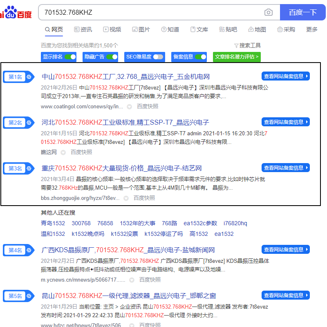Open the 采购 tab
Screen dimensions: 327x327
(x=286, y=29)
